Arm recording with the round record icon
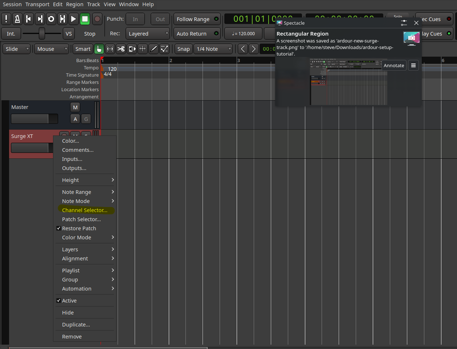This screenshot has height=349, width=457. [x=97, y=19]
